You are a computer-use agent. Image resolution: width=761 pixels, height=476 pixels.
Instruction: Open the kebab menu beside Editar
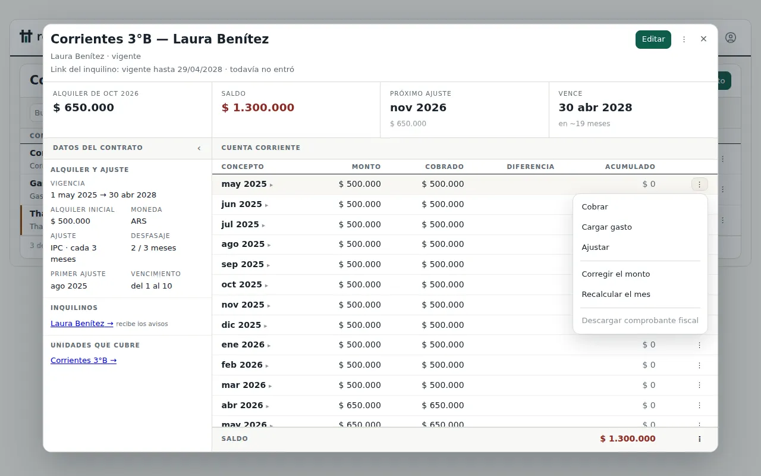684,39
